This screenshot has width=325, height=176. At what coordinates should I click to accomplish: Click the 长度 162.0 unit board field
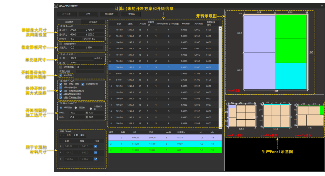click(81, 58)
